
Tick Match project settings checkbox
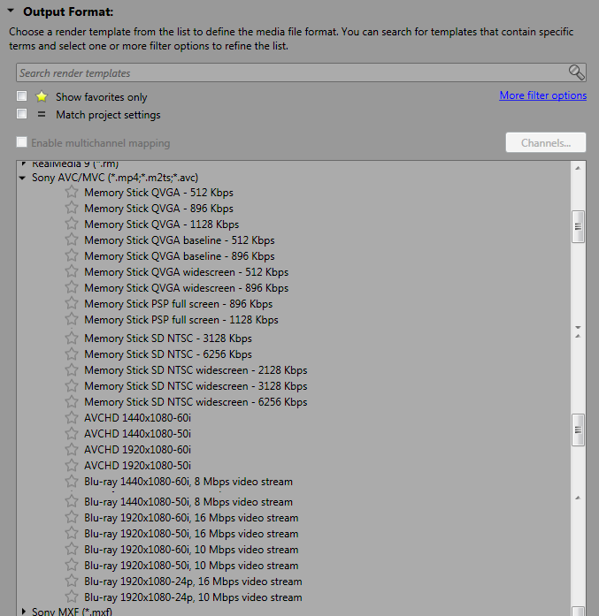[x=21, y=114]
